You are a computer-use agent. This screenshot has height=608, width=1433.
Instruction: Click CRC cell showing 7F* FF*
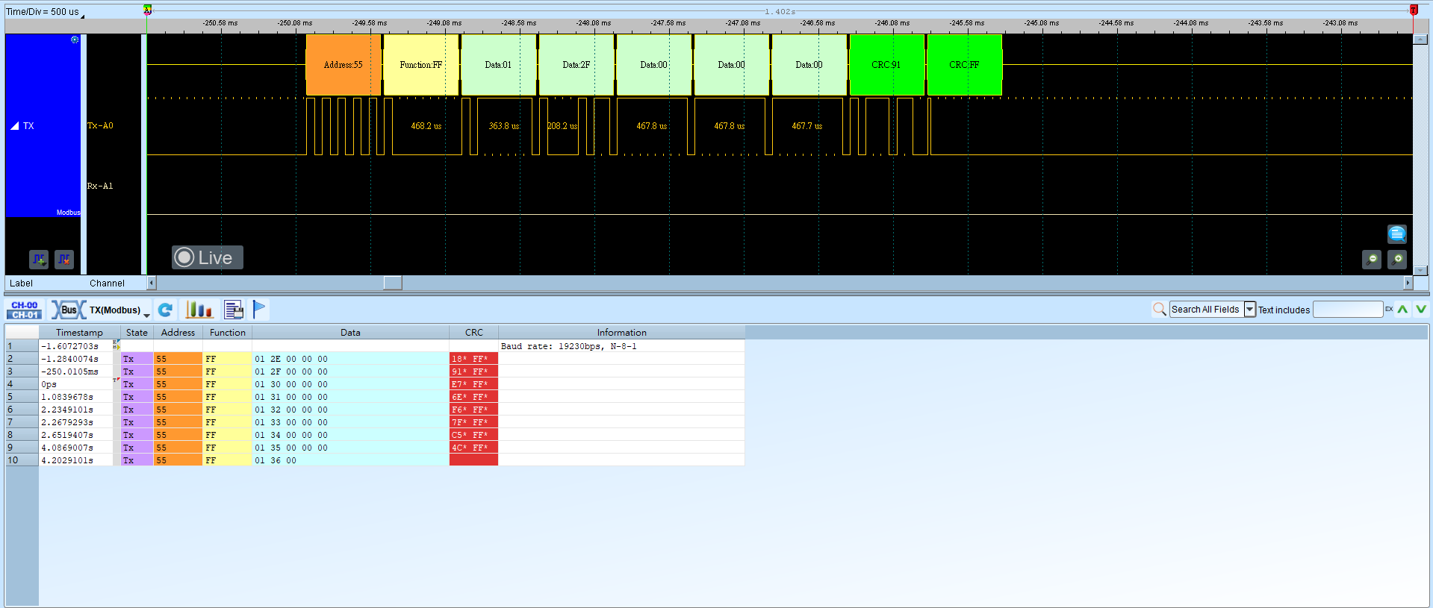click(x=473, y=422)
